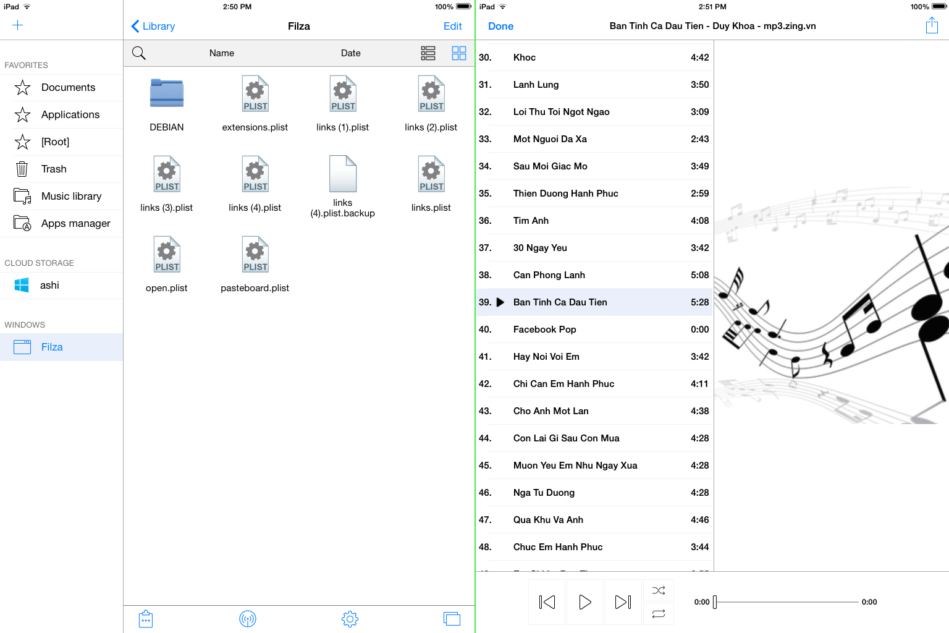
Task: Sort files by Date
Action: coord(350,53)
